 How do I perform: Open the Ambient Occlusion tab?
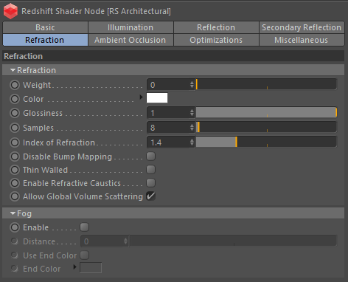coord(130,40)
